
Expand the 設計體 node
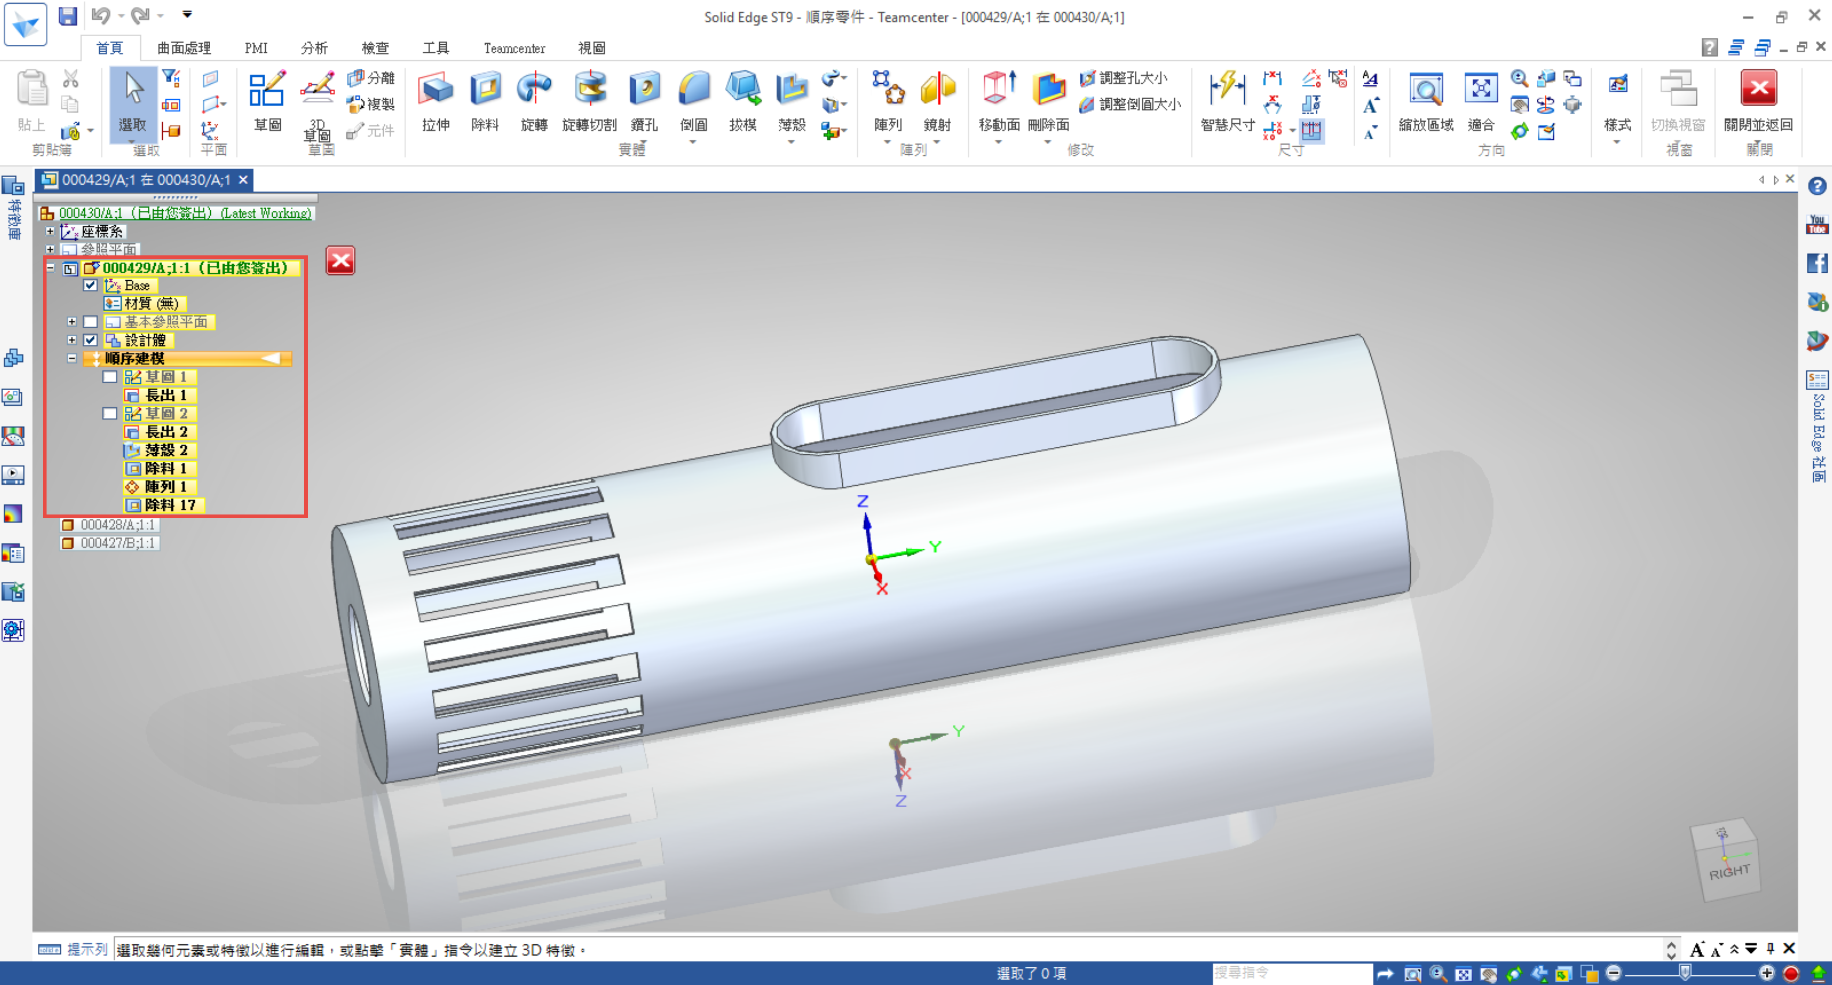[72, 340]
